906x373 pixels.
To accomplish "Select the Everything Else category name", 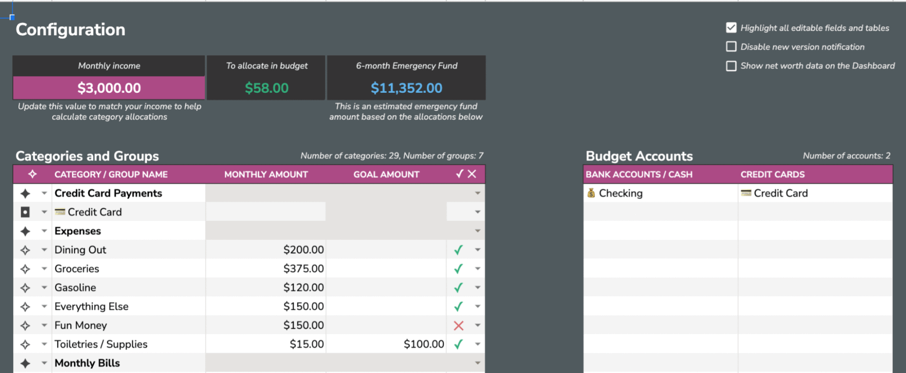I will click(92, 306).
